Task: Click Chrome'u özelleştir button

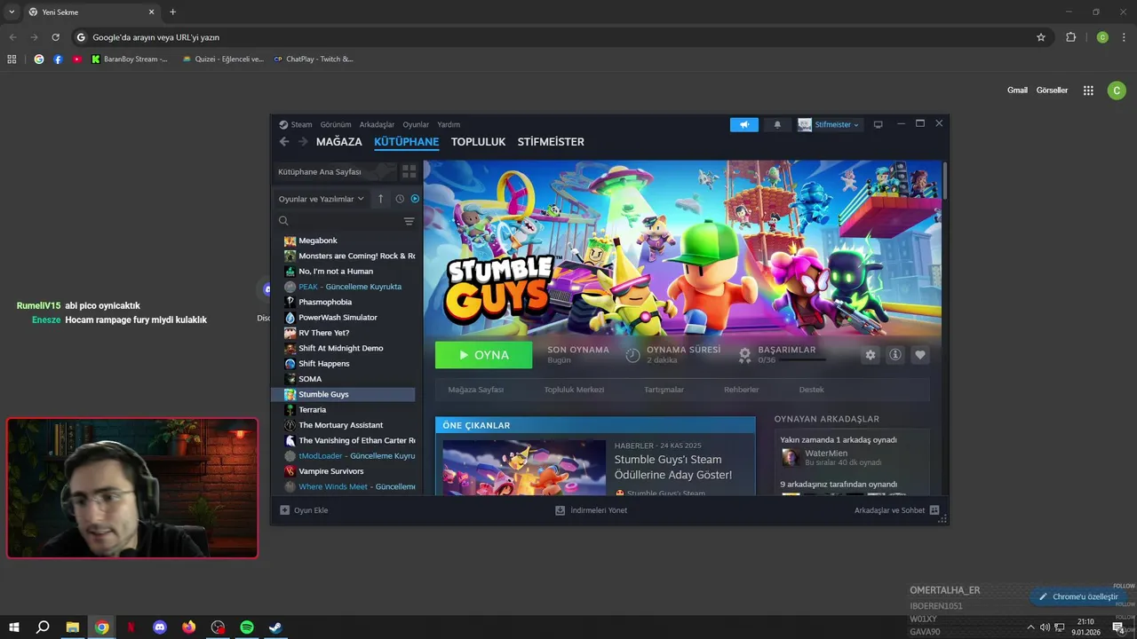Action: tap(1077, 597)
